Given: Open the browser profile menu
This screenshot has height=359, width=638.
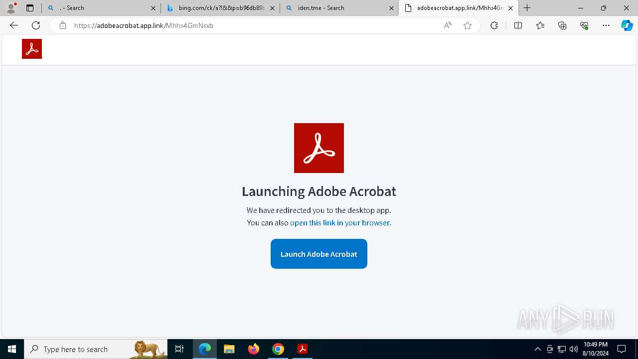Looking at the screenshot, I should [11, 8].
